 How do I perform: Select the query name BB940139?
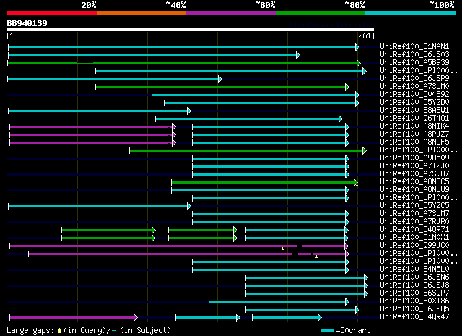tap(27, 23)
